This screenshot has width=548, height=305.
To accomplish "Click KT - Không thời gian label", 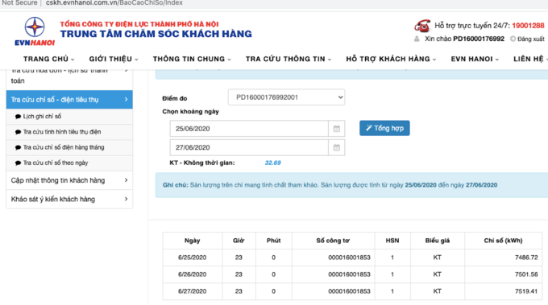I will click(x=202, y=163).
